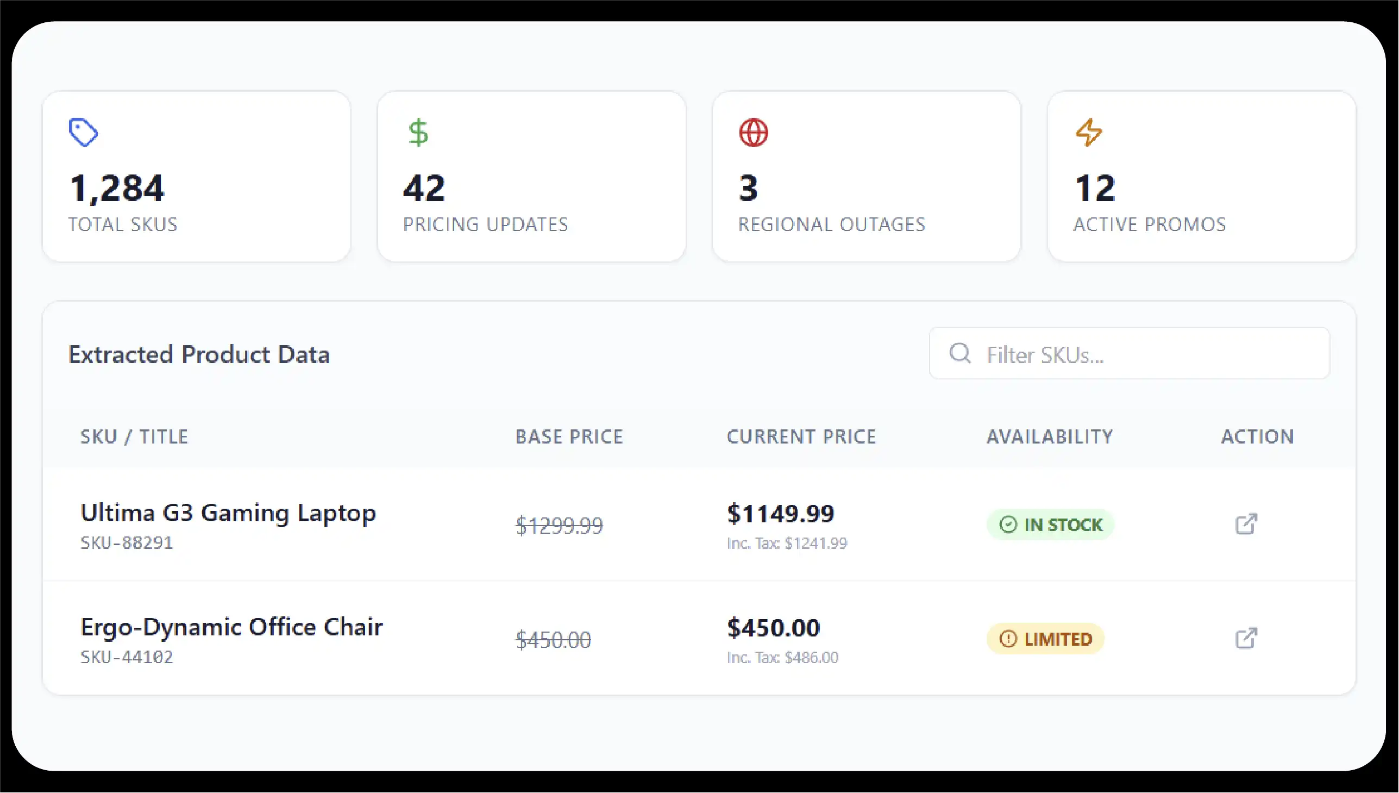Screen dimensions: 1399x793
Task: Select the Pricing Updates stat card
Action: 531,177
